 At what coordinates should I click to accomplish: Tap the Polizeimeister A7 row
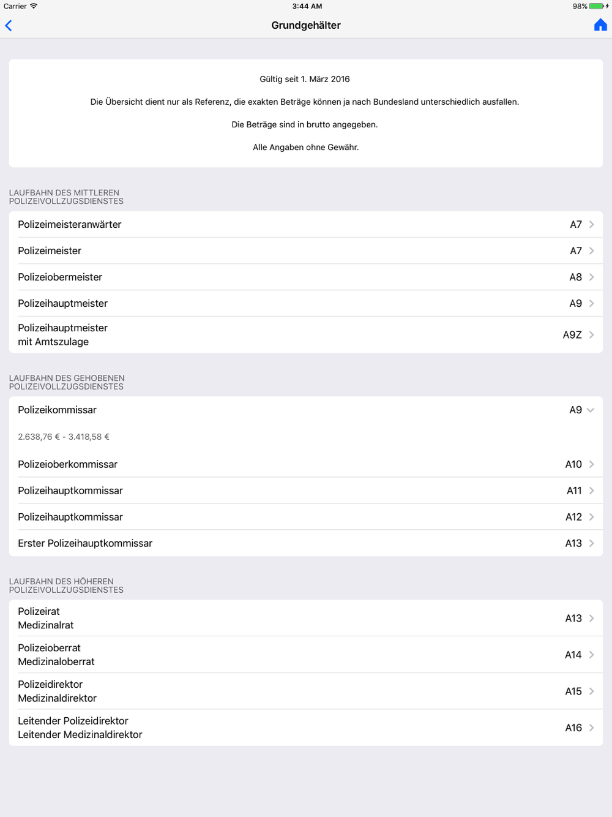tap(306, 251)
